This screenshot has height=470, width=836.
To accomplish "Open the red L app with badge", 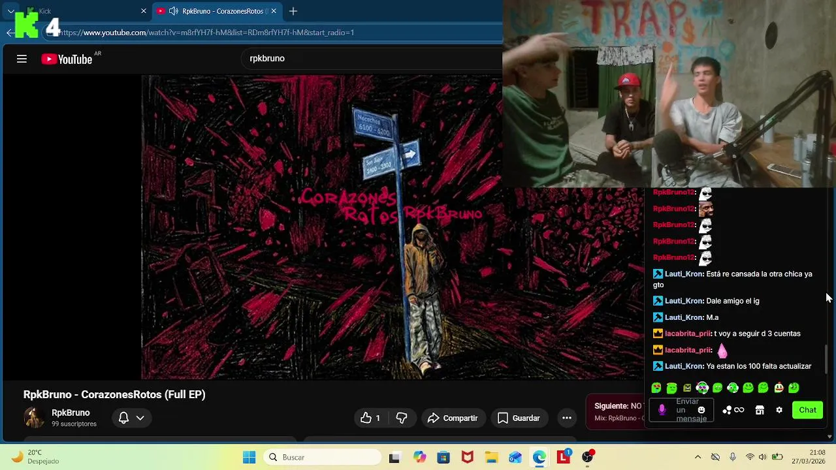I will pyautogui.click(x=564, y=457).
